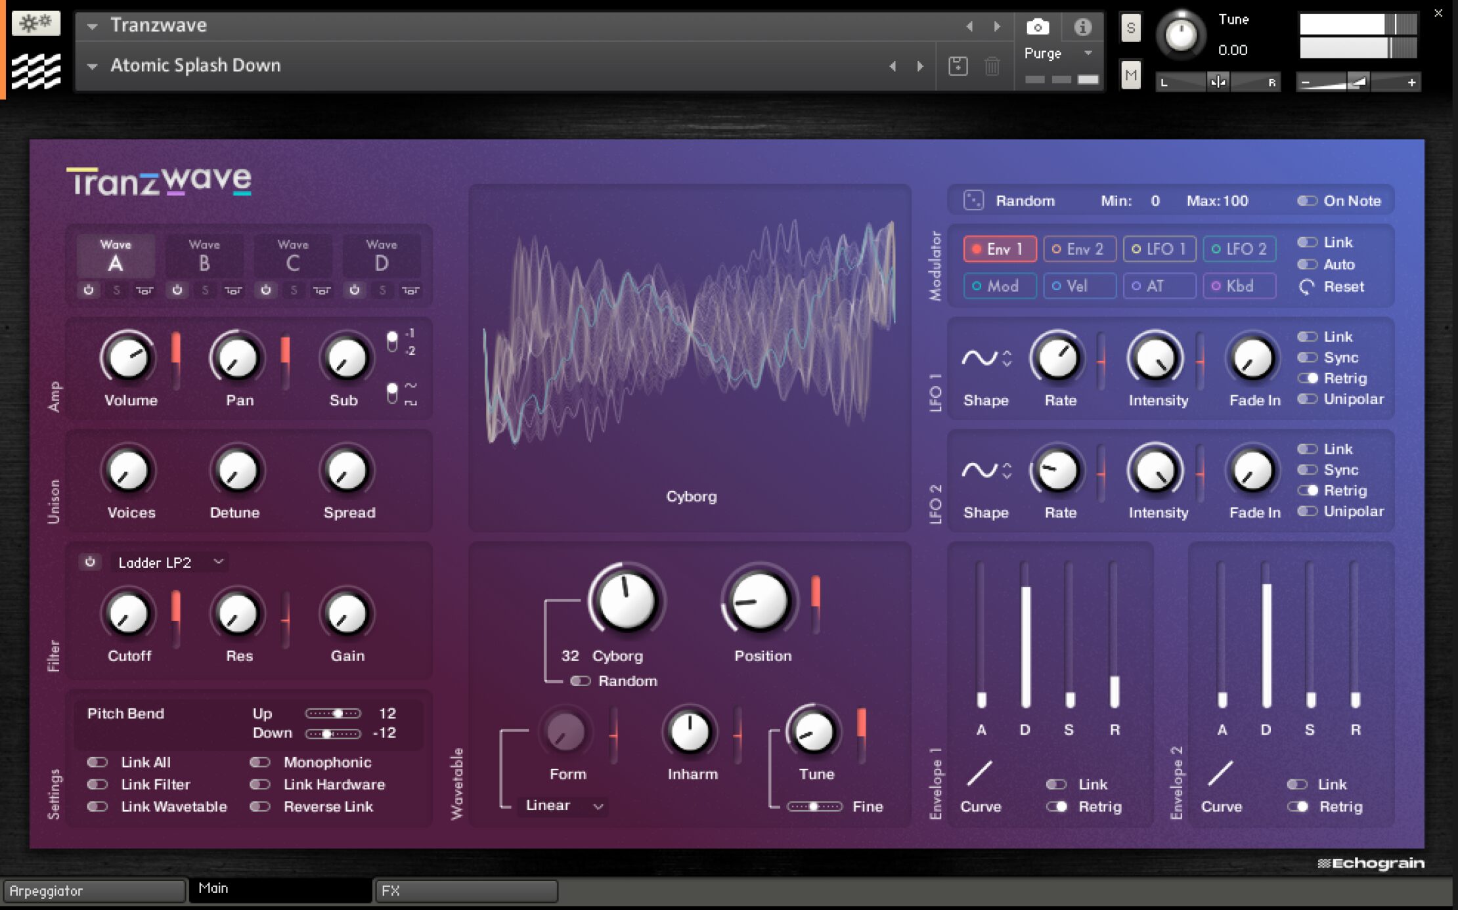Screen dimensions: 1458x910
Task: Click the trash delete preset icon
Action: [x=992, y=66]
